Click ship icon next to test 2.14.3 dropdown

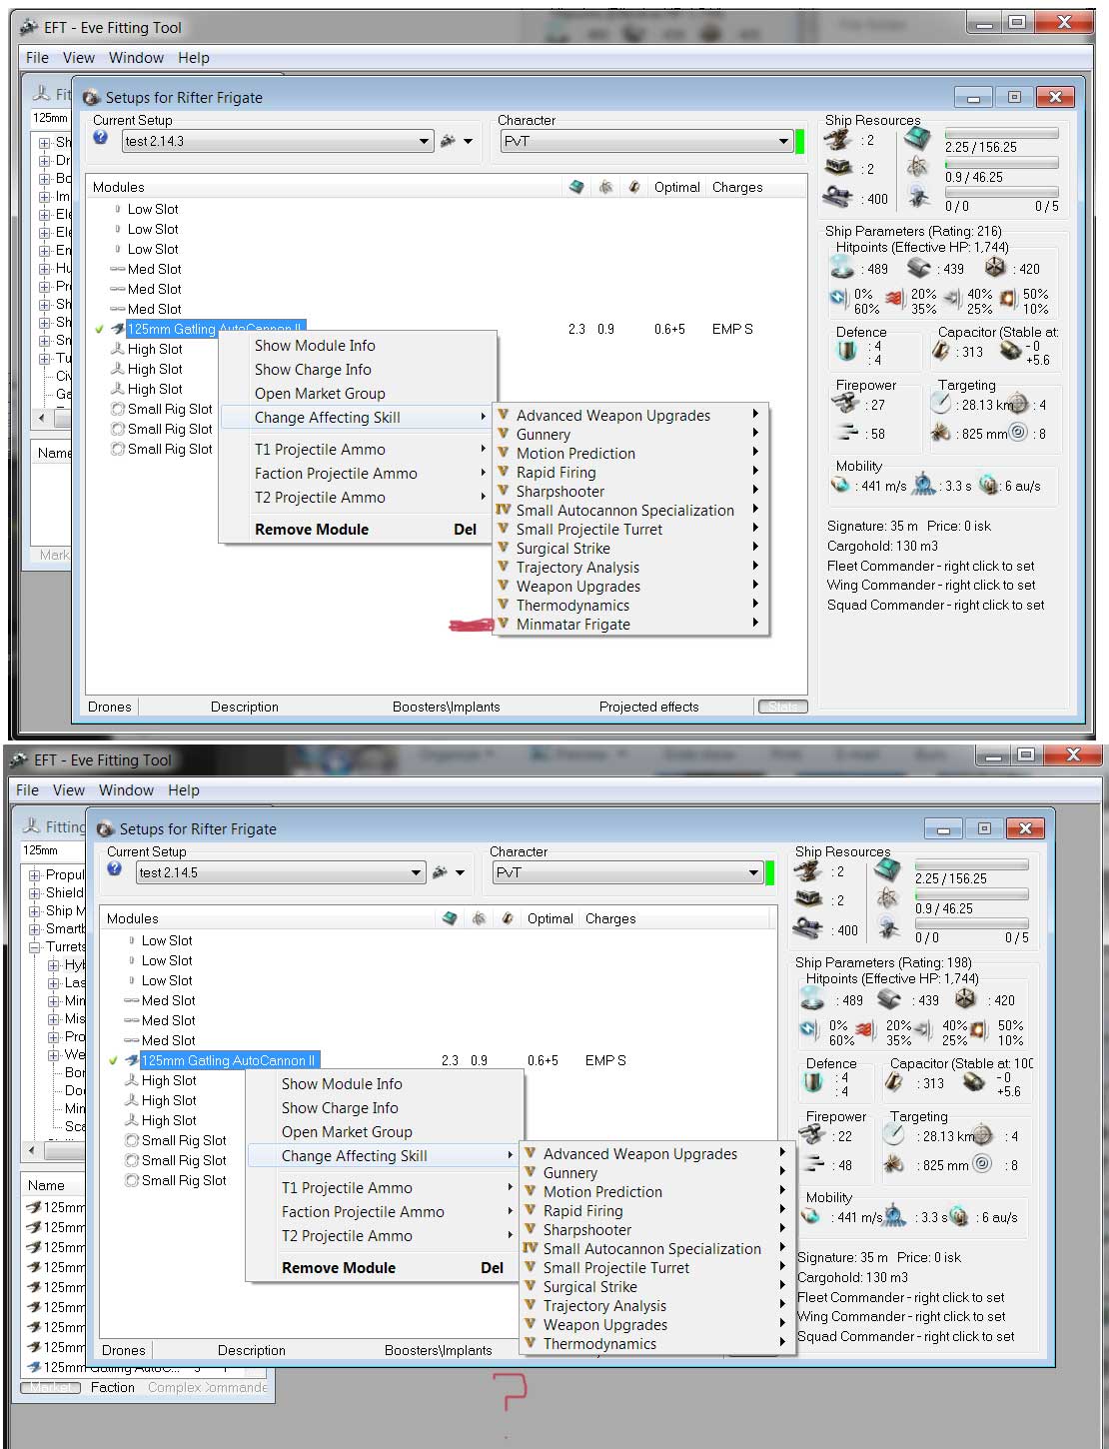click(x=448, y=141)
